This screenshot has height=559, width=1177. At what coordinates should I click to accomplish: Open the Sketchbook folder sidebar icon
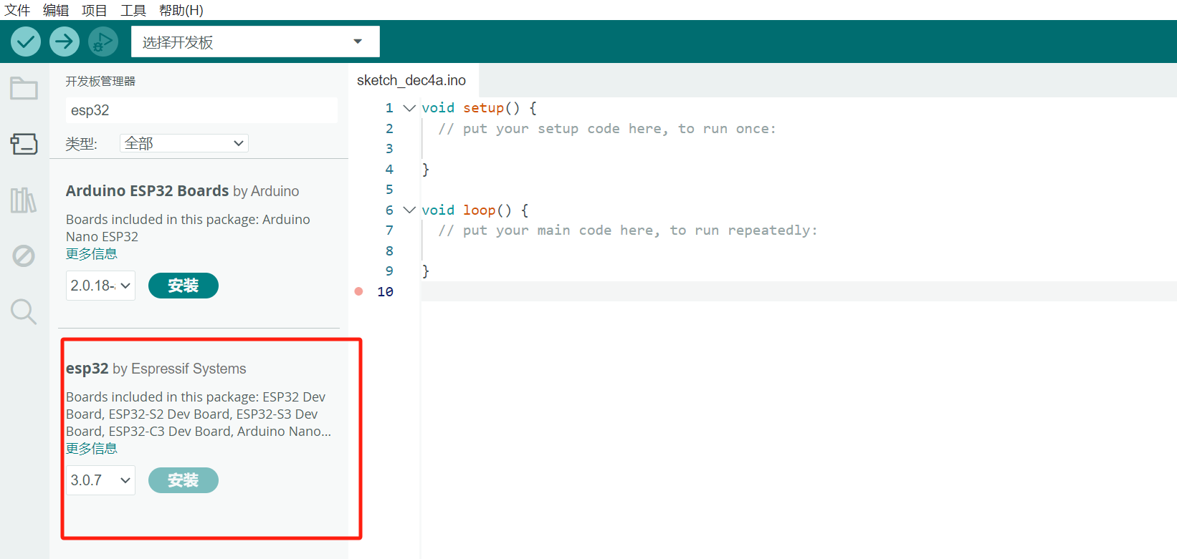pos(24,89)
